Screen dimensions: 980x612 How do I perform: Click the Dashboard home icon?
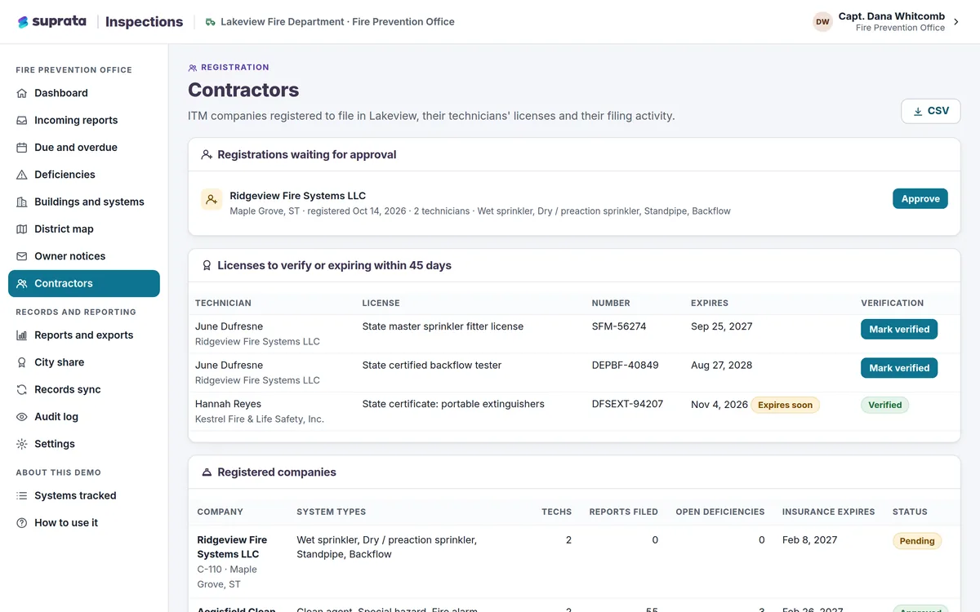coord(22,93)
